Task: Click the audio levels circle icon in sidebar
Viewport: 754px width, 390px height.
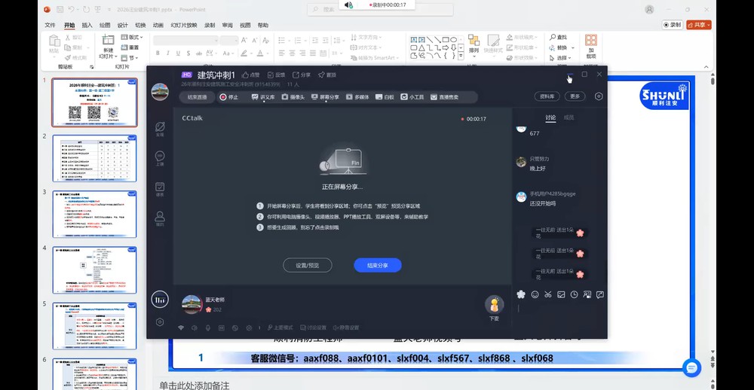Action: (160, 299)
